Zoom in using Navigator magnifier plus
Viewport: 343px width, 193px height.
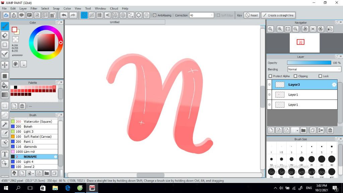click(280, 29)
